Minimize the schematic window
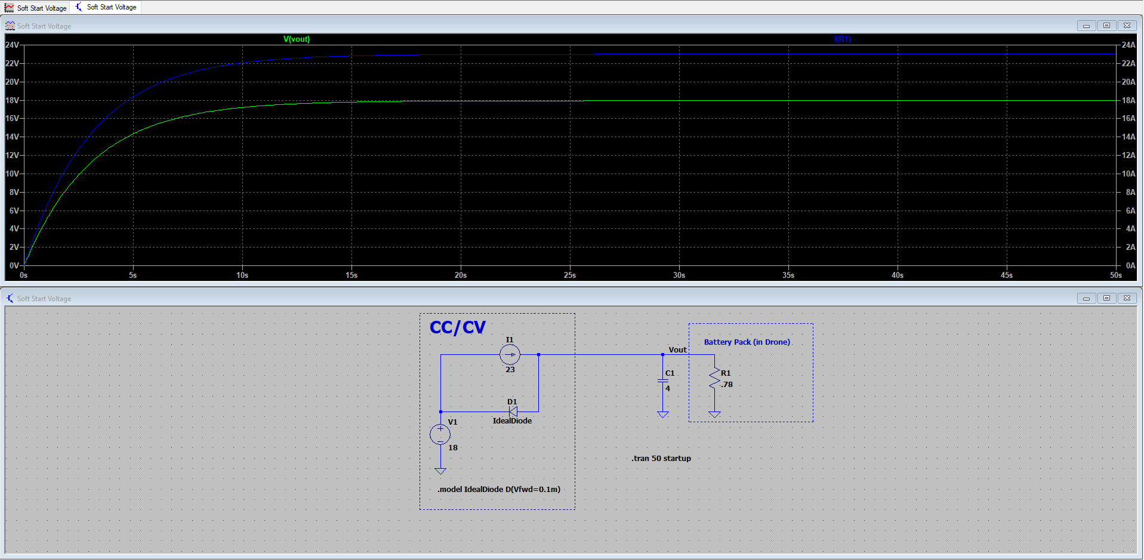1144x560 pixels. pos(1086,298)
